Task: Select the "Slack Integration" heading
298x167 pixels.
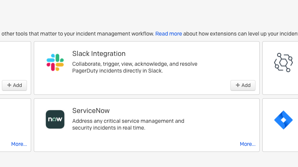Action: pos(99,54)
